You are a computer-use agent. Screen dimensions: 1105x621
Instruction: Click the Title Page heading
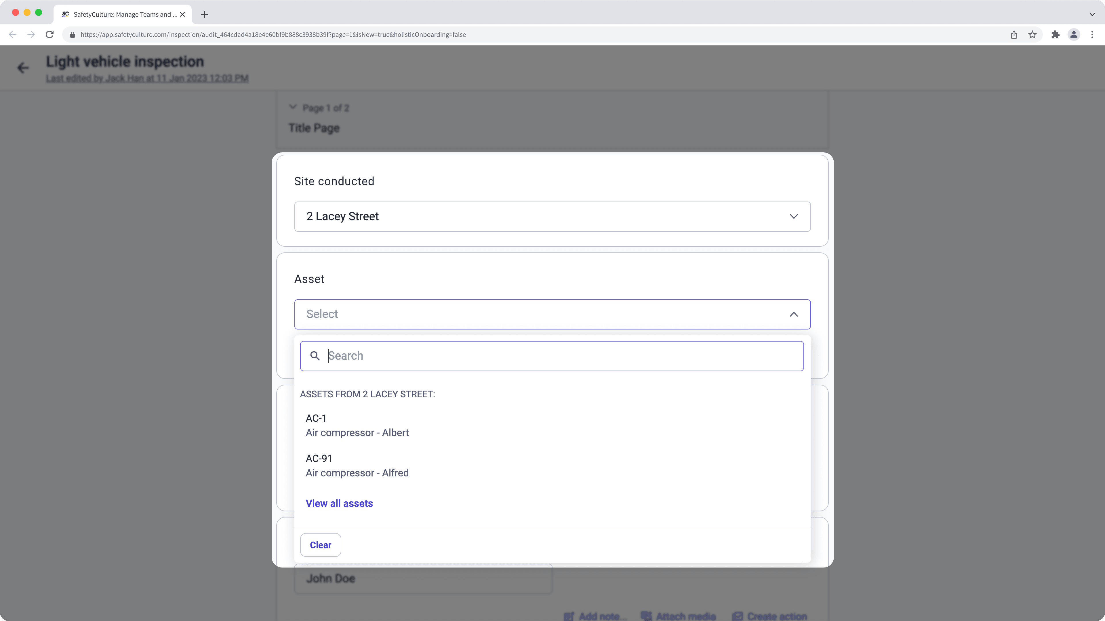tap(314, 128)
